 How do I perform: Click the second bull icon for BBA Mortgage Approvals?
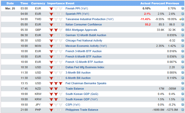coord(56,30)
